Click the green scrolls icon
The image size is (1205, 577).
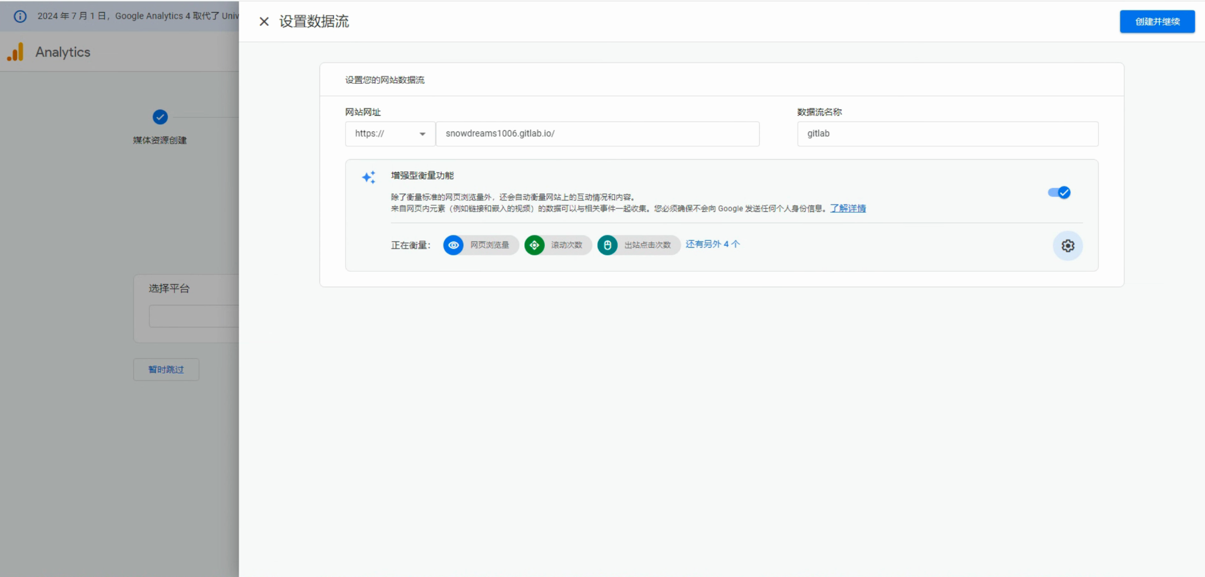(534, 245)
